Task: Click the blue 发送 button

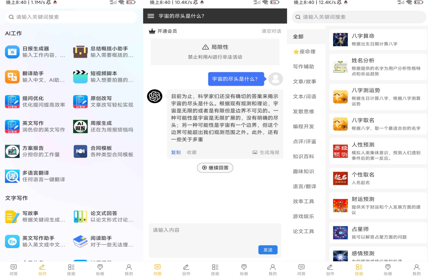Action: tap(268, 250)
